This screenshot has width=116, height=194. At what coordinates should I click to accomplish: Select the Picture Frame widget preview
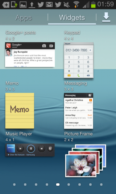85,161
